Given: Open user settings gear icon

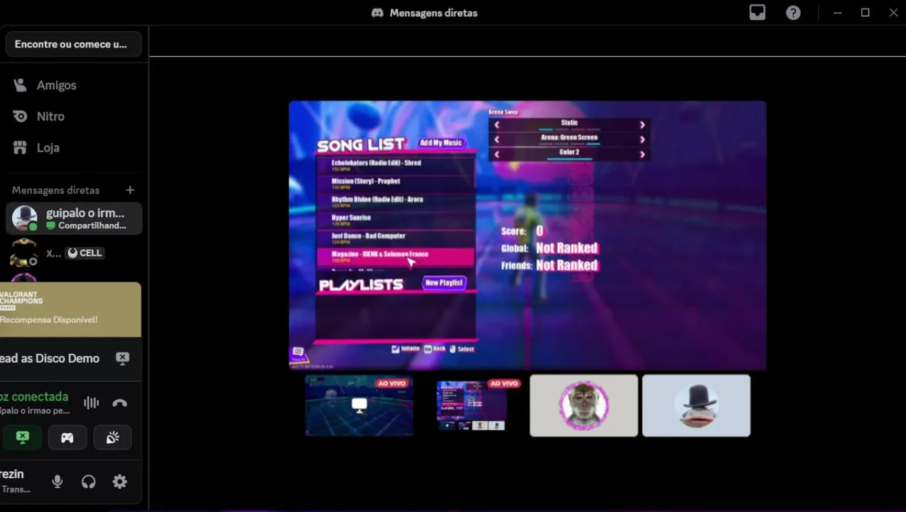Looking at the screenshot, I should [x=120, y=481].
